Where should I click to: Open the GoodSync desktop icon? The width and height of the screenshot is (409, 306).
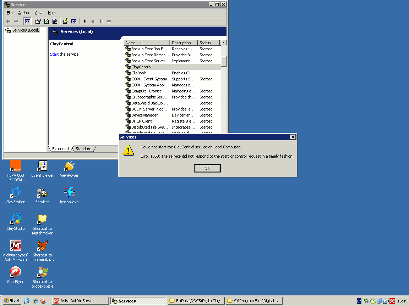pyautogui.click(x=15, y=275)
